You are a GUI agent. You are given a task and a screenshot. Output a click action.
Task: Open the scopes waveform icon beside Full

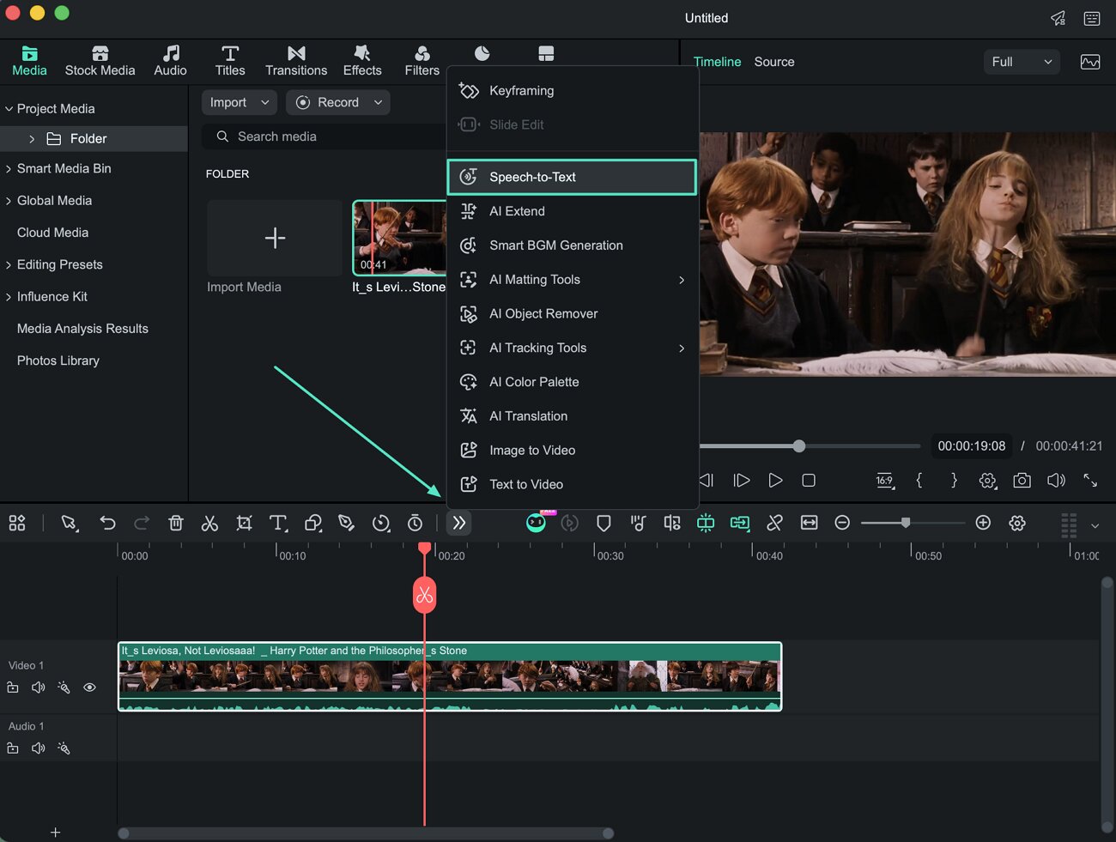coord(1090,62)
